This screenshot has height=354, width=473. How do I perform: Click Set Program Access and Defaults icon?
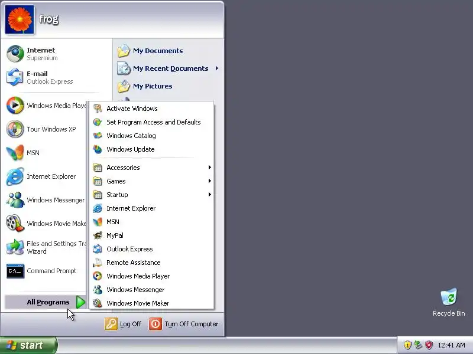click(98, 122)
